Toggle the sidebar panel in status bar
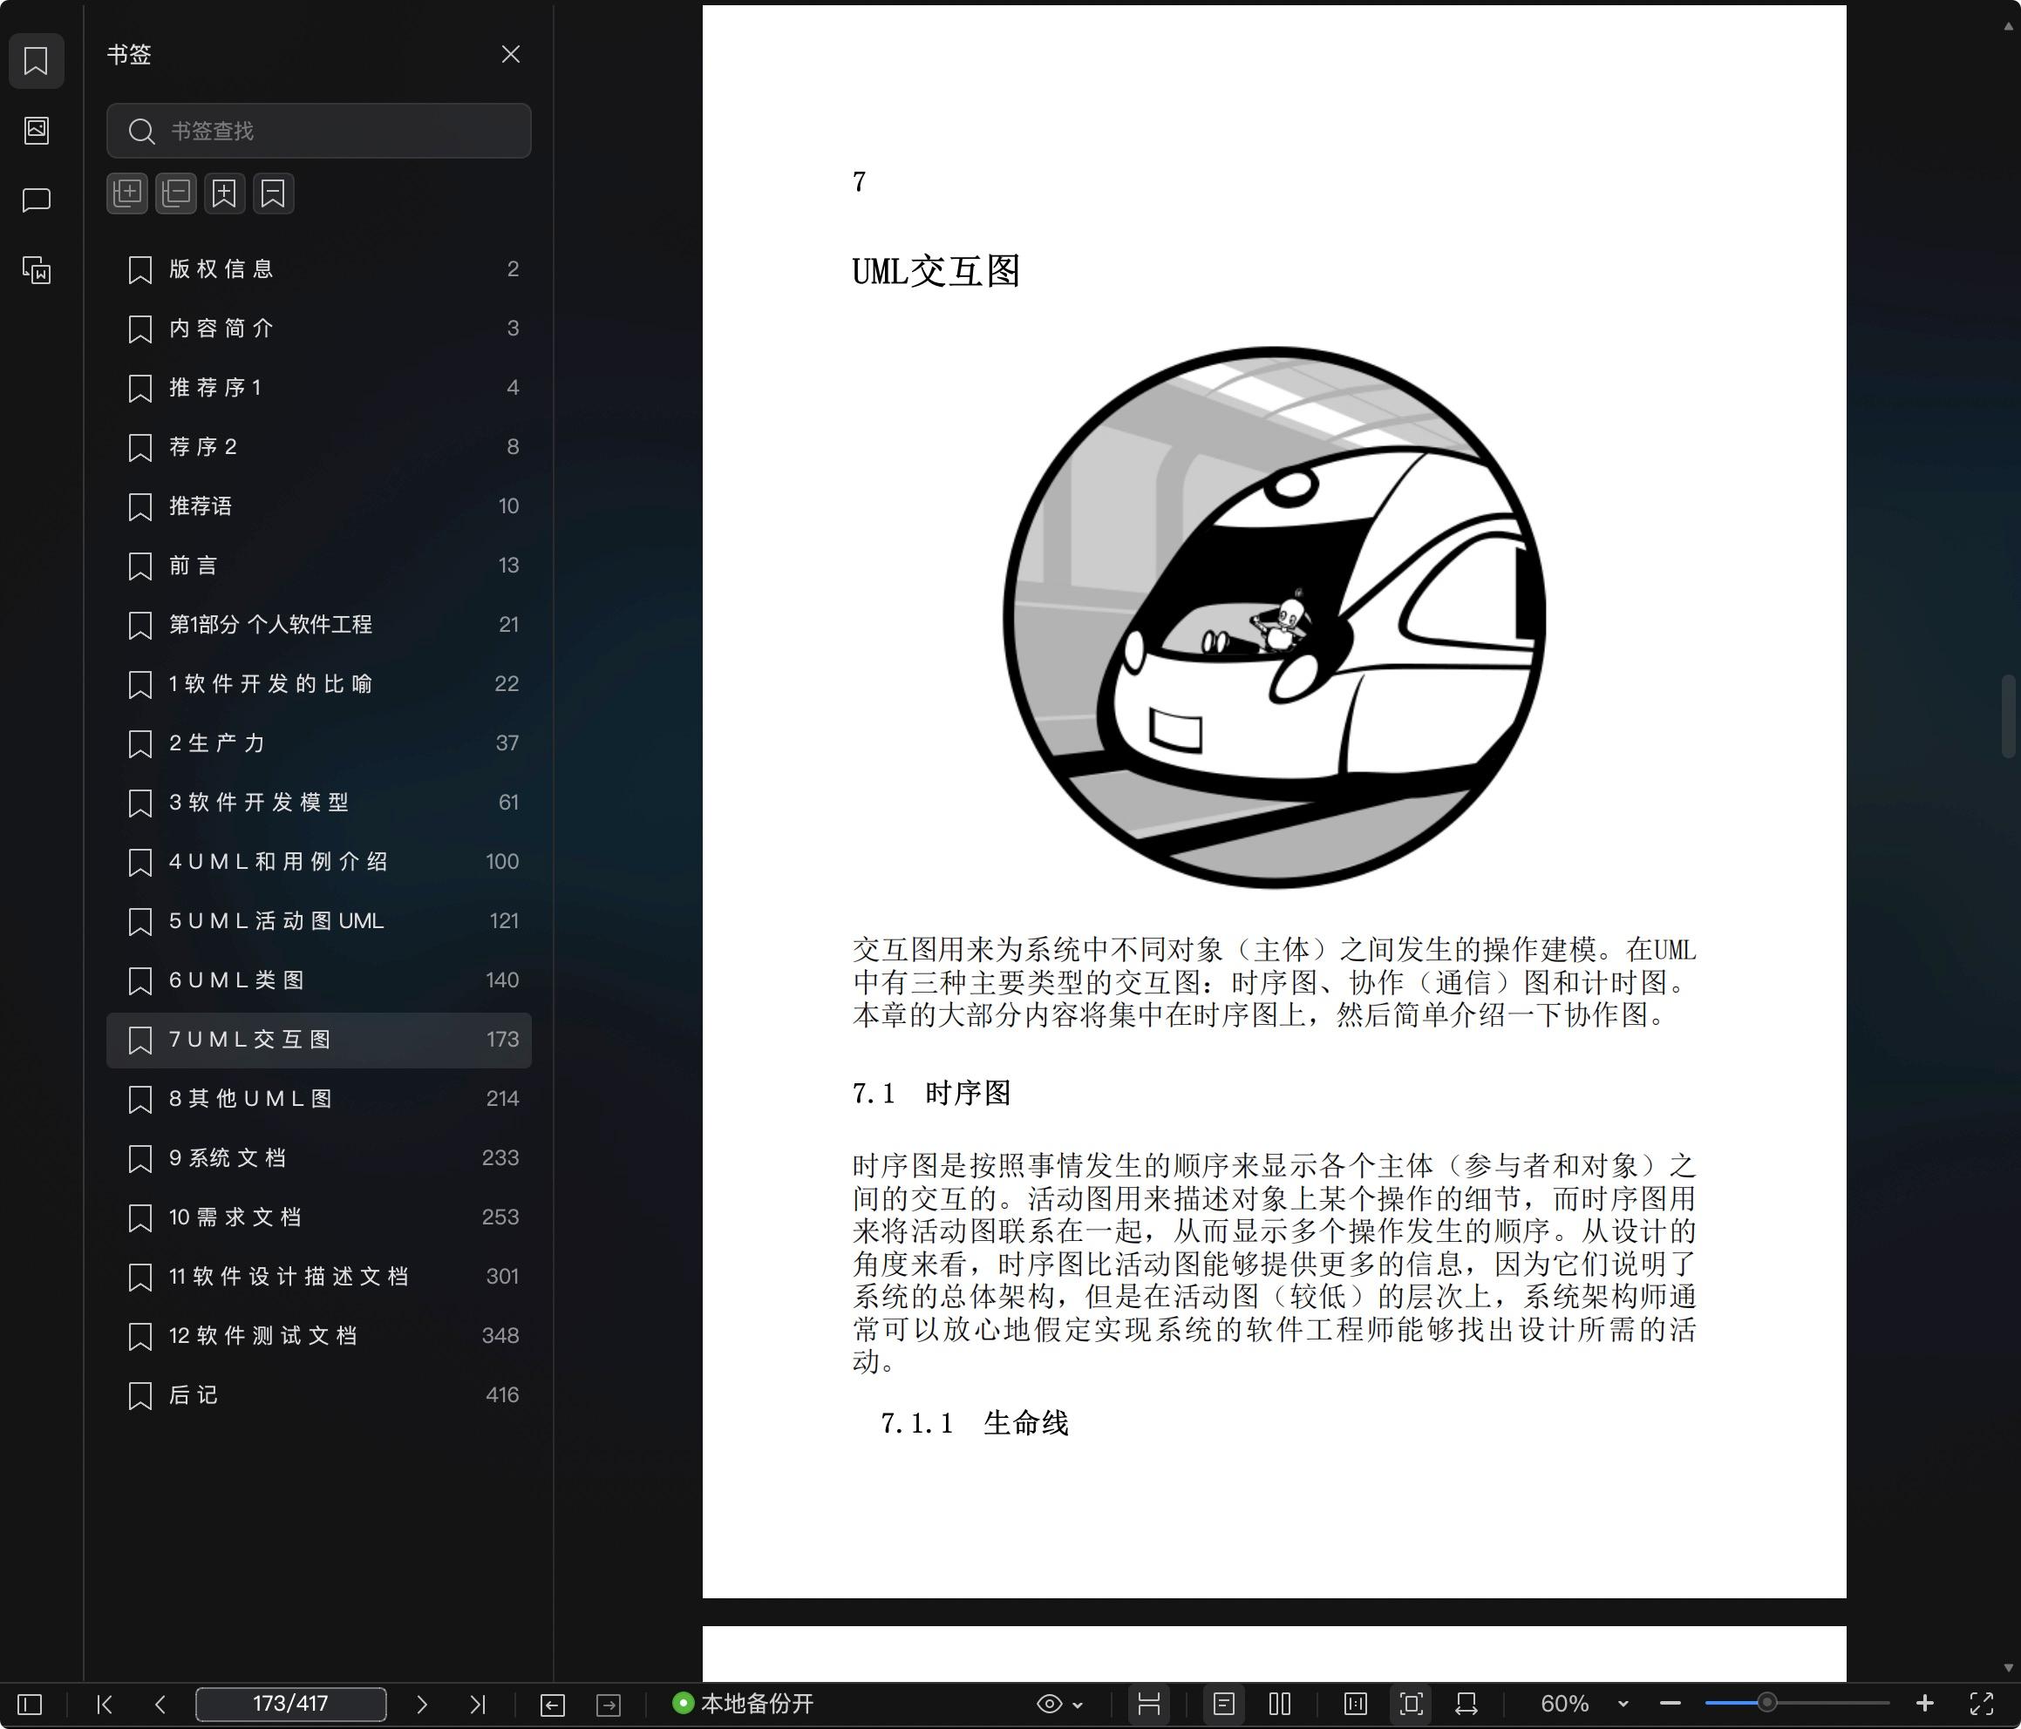The height and width of the screenshot is (1729, 2021). point(31,1704)
